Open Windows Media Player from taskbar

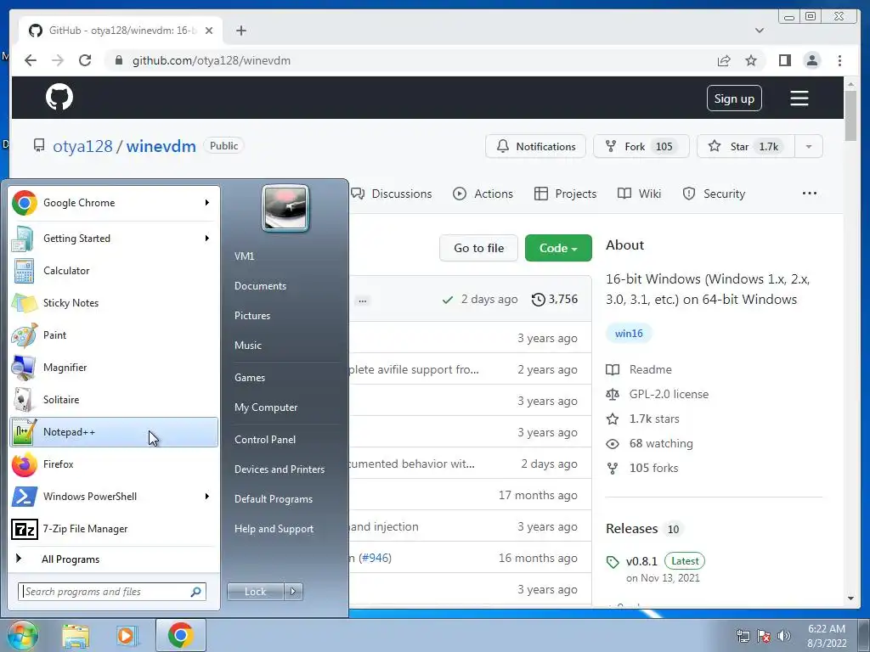[127, 636]
